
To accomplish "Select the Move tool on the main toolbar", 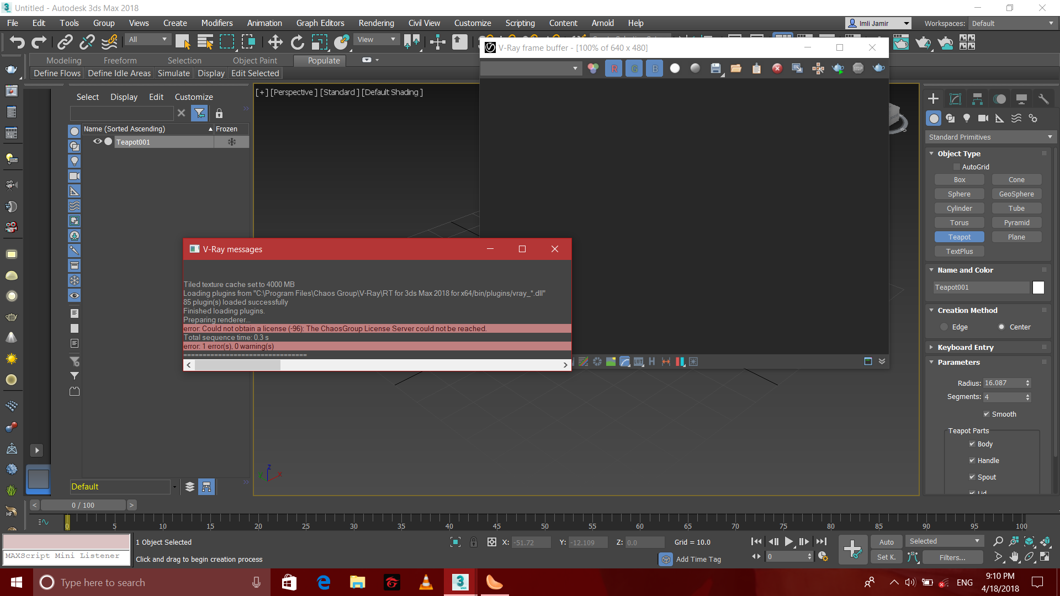I will click(274, 42).
